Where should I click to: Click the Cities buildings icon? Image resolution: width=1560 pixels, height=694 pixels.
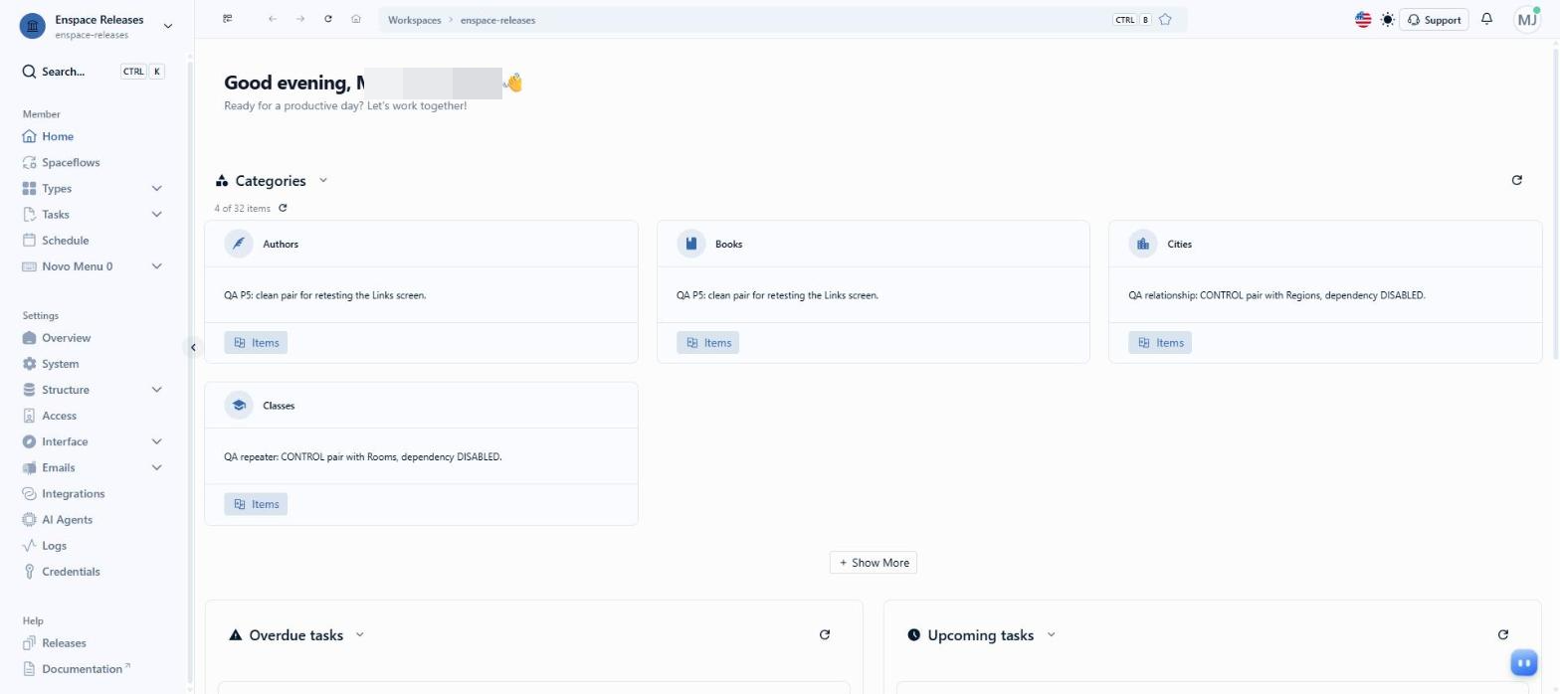tap(1143, 244)
